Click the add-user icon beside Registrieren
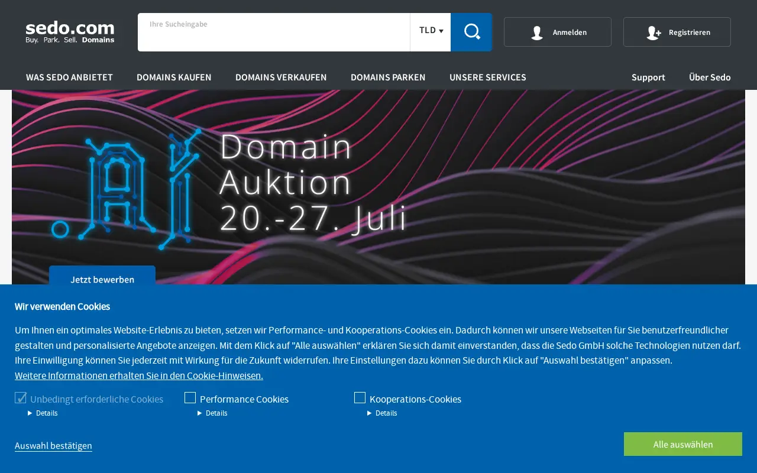The width and height of the screenshot is (757, 473). tap(654, 33)
